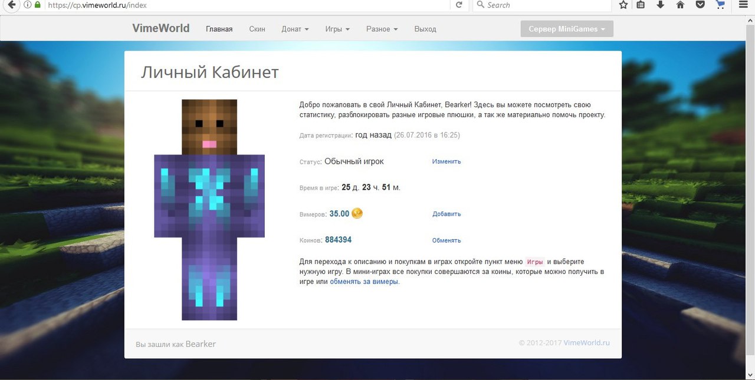Open the downloads arrow icon
The width and height of the screenshot is (755, 380).
click(661, 5)
